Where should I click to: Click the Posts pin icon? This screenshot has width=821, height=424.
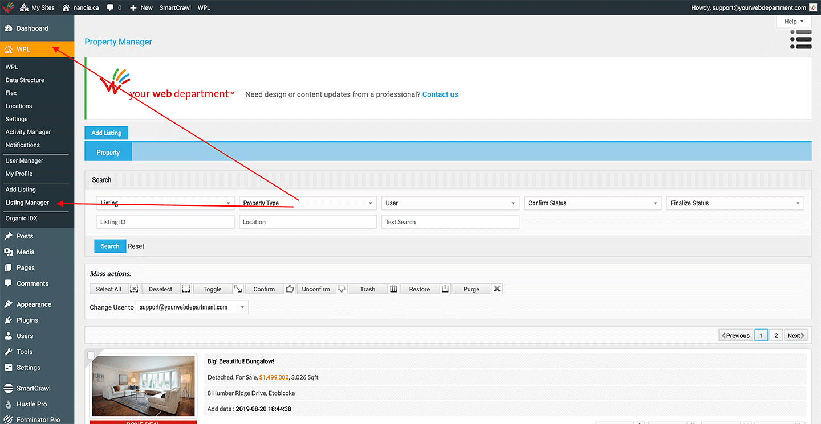pos(8,236)
